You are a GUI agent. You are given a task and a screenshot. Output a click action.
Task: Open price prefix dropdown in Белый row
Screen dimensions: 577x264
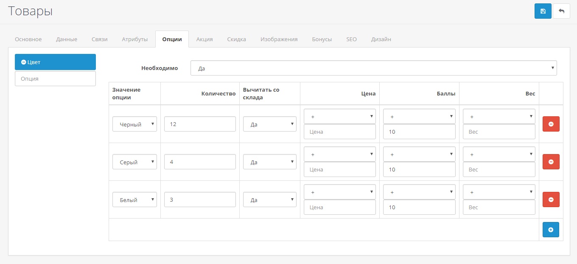(x=339, y=192)
